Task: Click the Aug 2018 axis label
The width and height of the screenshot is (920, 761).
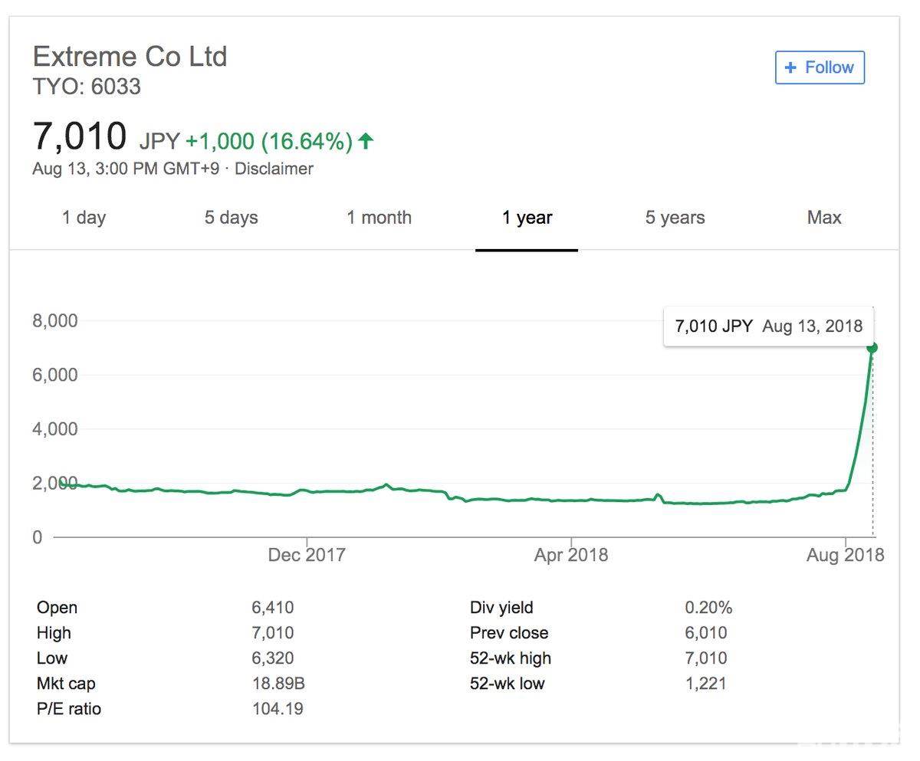Action: [x=845, y=555]
